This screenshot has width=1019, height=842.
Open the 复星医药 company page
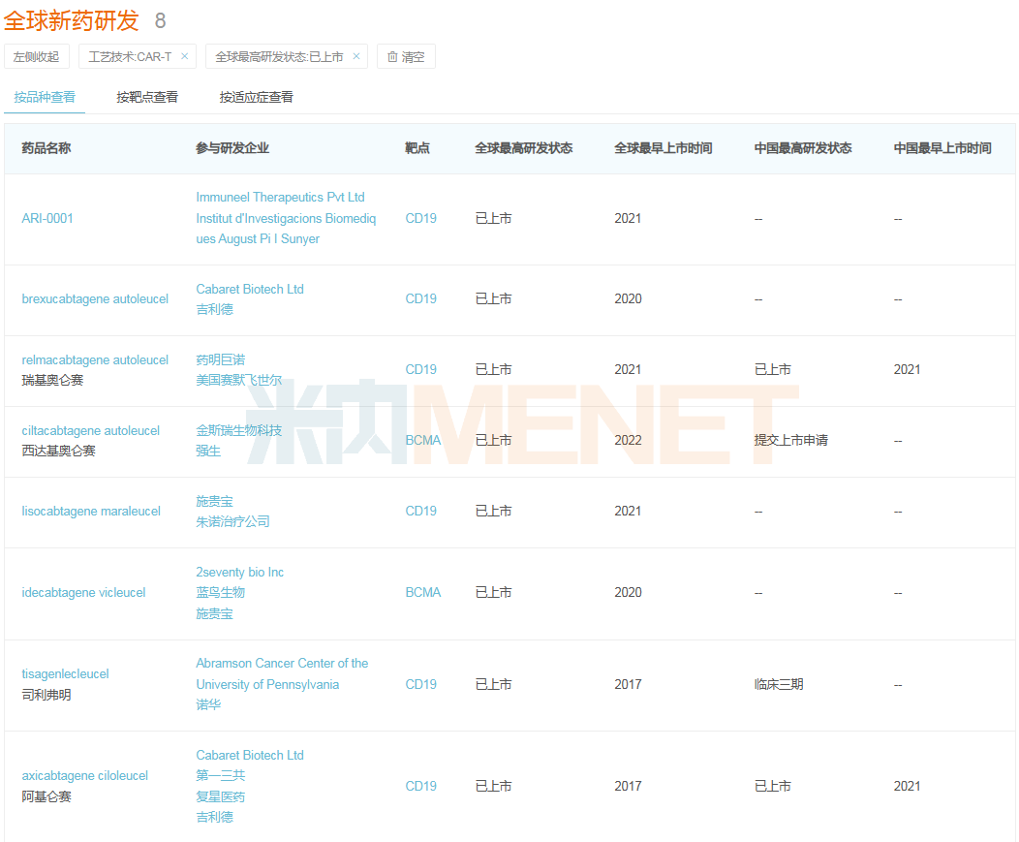(219, 796)
